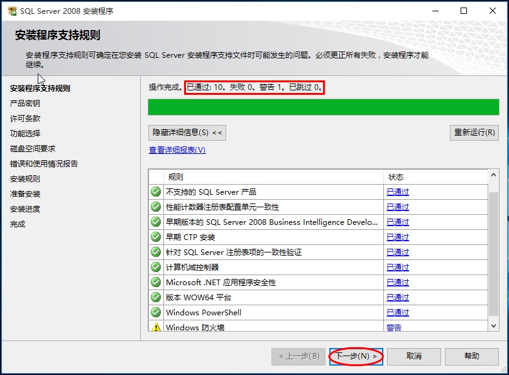
Task: Open 已通过 link for 注册表项的一致性验证
Action: (398, 253)
